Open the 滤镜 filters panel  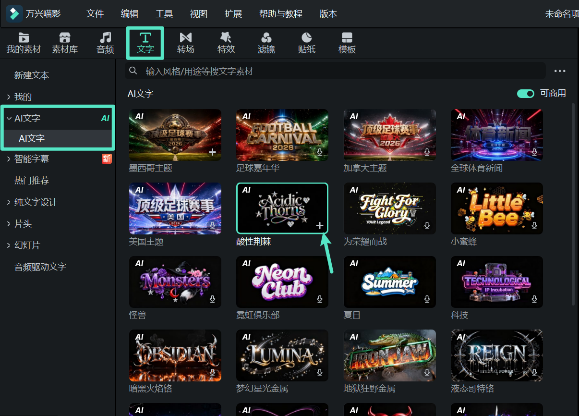click(266, 43)
